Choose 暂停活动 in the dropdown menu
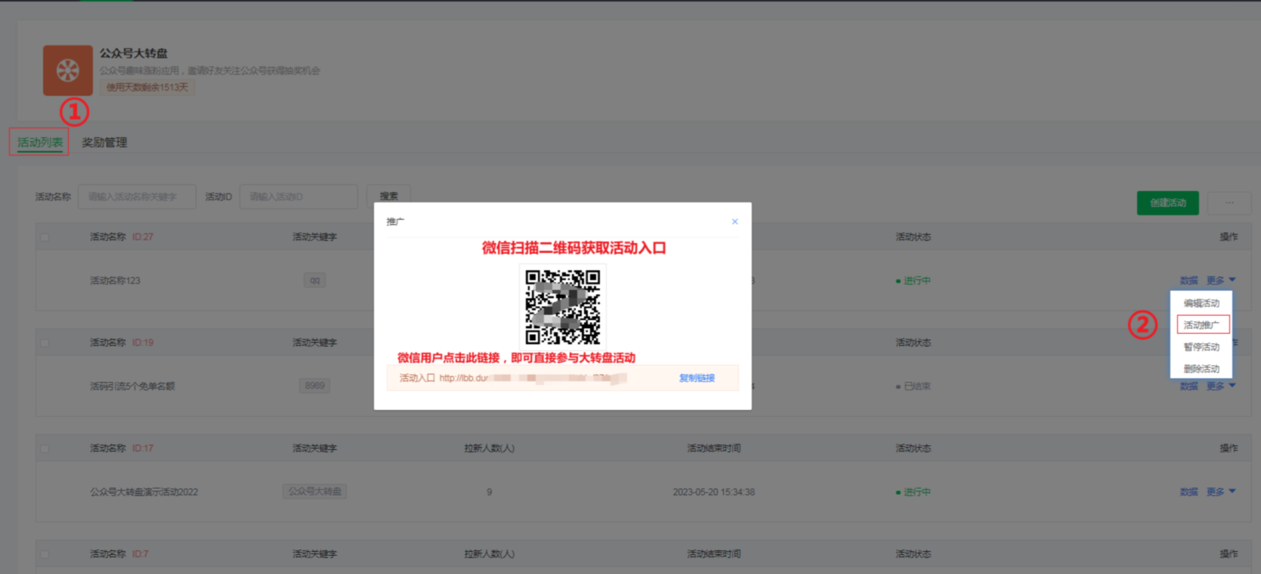The width and height of the screenshot is (1261, 574). [x=1201, y=347]
